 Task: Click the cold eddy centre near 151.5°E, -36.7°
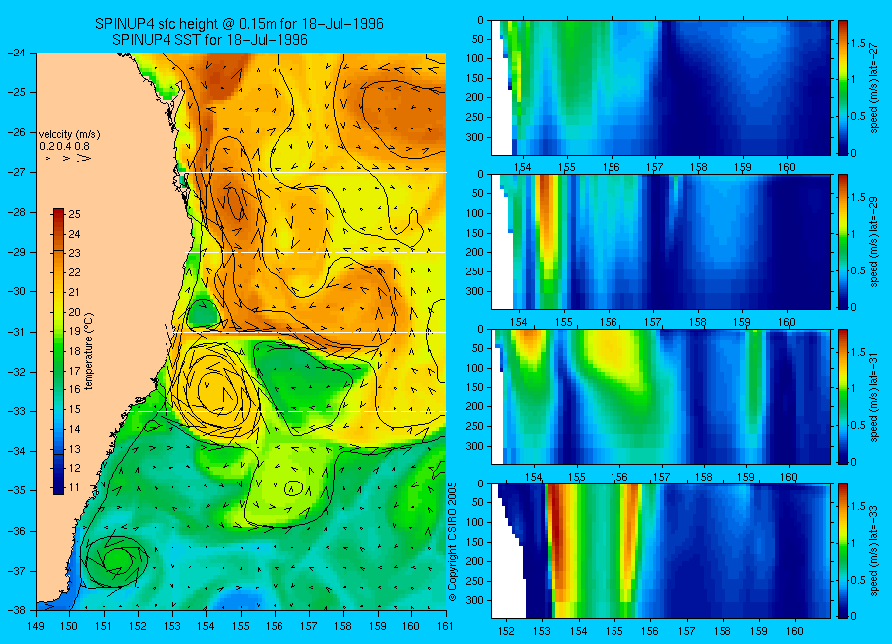[117, 561]
